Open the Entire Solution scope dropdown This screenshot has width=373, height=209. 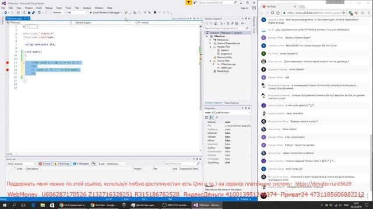point(21,164)
